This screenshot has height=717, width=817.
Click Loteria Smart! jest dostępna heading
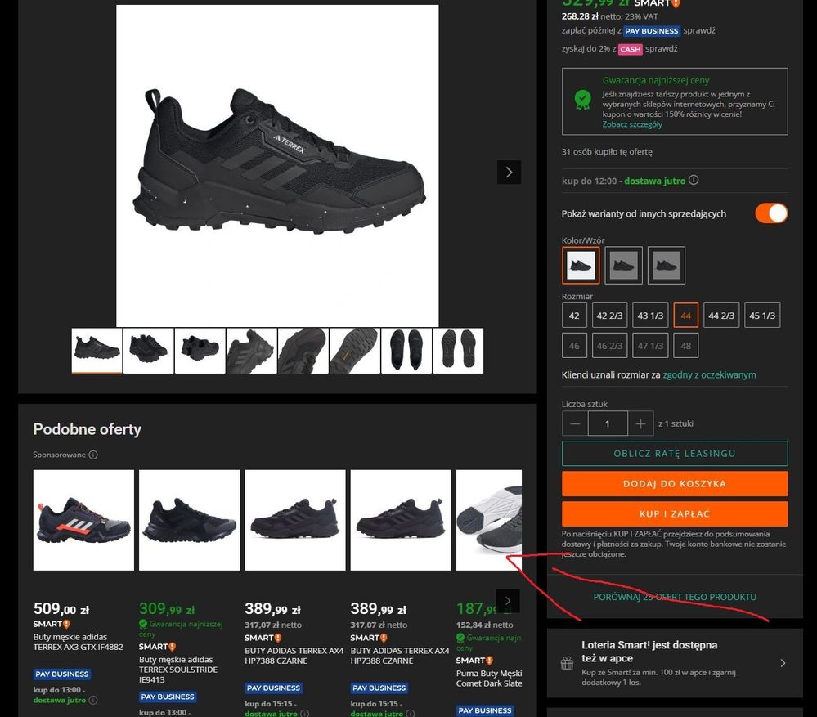click(x=649, y=652)
